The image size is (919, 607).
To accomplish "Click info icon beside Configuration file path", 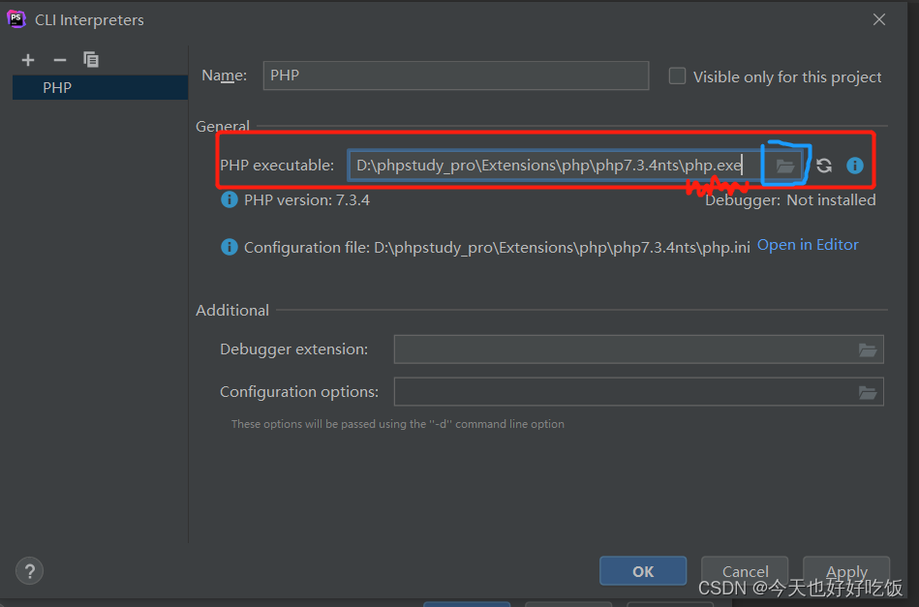I will 230,247.
